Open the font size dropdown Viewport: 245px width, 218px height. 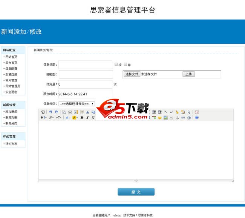58,118
